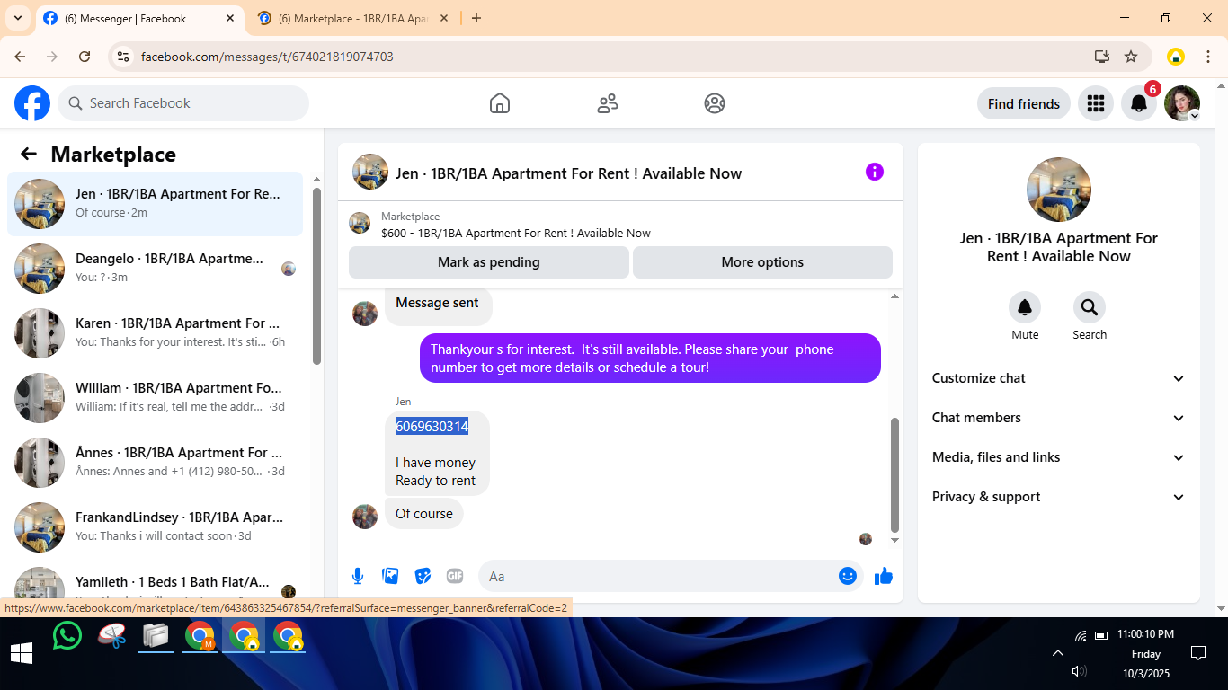1228x690 pixels.
Task: Click the highlighted number 6069630314
Action: [x=432, y=427]
